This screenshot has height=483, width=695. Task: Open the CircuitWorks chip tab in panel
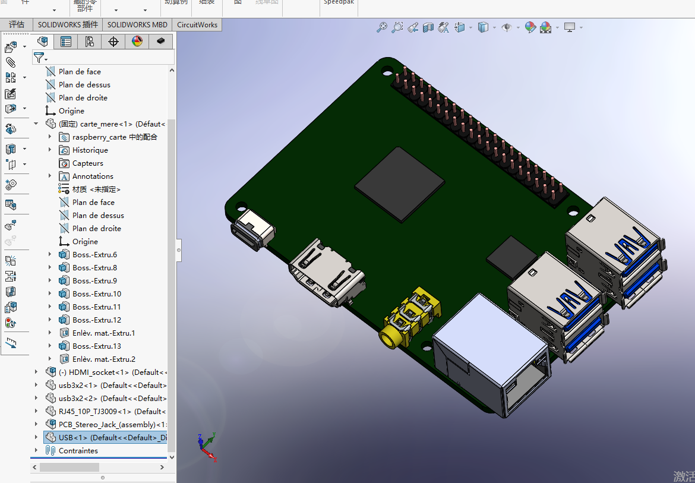point(161,41)
